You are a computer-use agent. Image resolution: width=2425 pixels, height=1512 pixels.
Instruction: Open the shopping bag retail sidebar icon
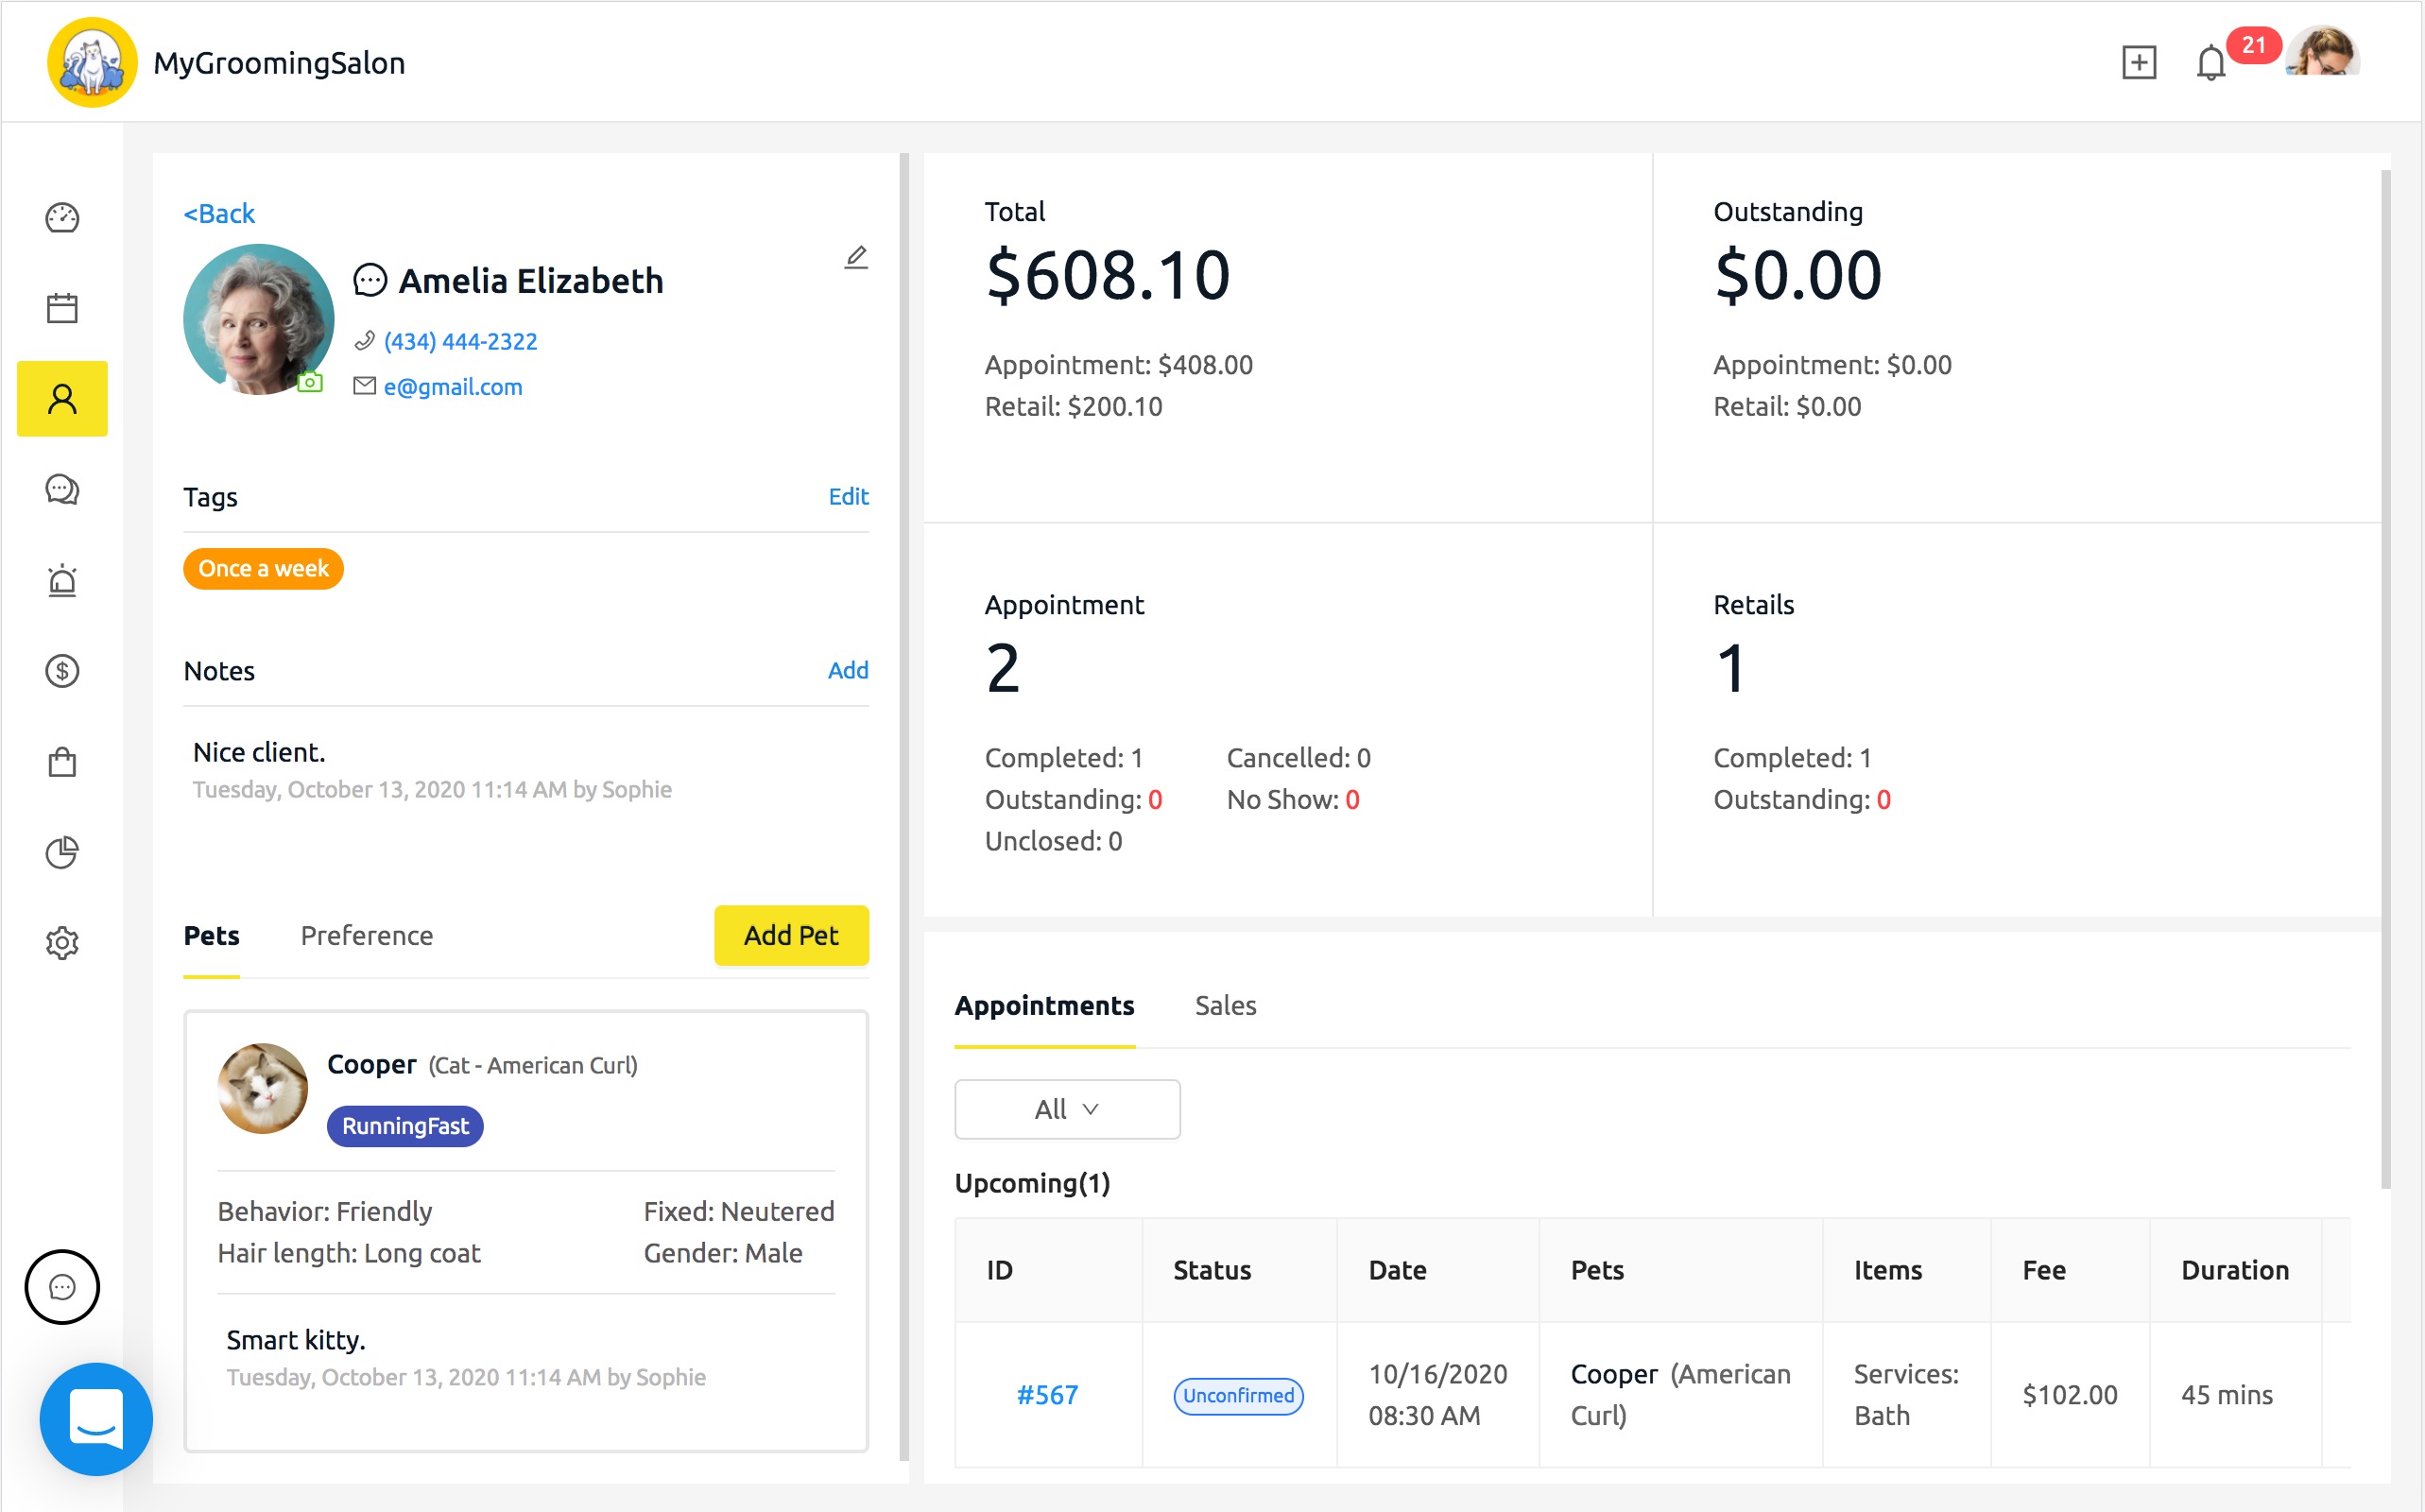62,762
